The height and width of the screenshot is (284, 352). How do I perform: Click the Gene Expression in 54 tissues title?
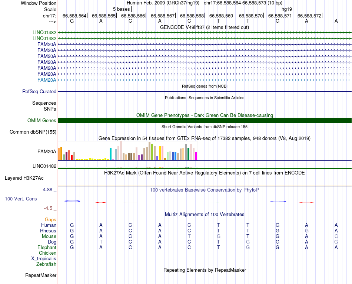(205, 138)
